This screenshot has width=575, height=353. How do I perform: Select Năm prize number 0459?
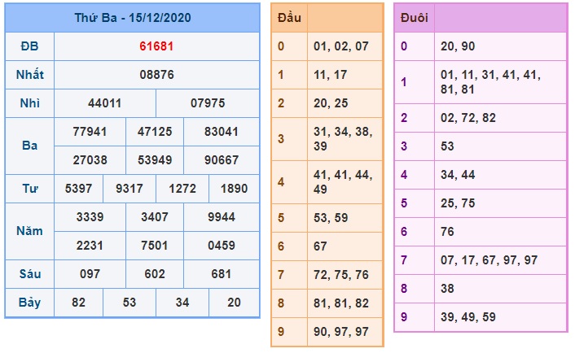click(x=222, y=246)
